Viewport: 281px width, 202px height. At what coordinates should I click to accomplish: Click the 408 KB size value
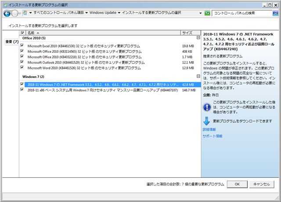(x=187, y=51)
